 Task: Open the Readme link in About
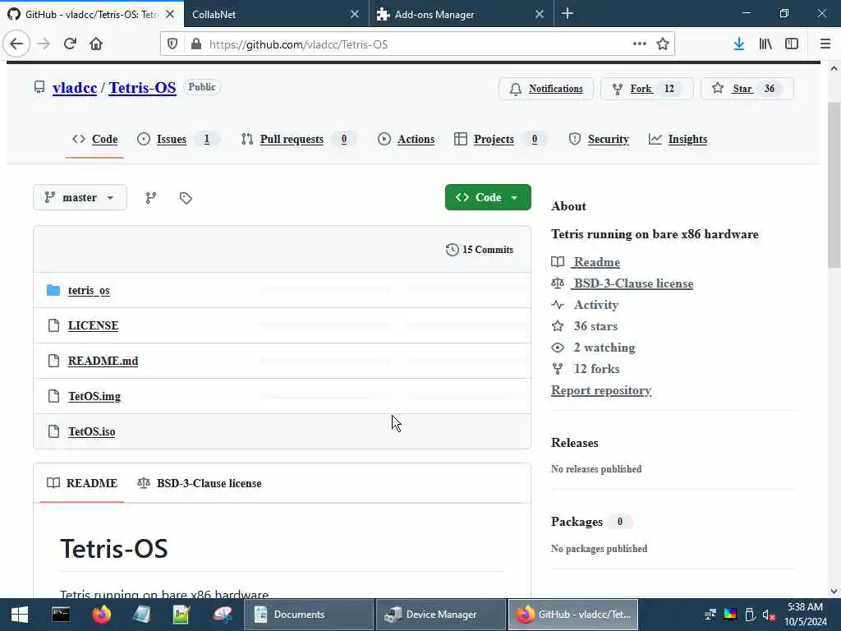click(596, 262)
